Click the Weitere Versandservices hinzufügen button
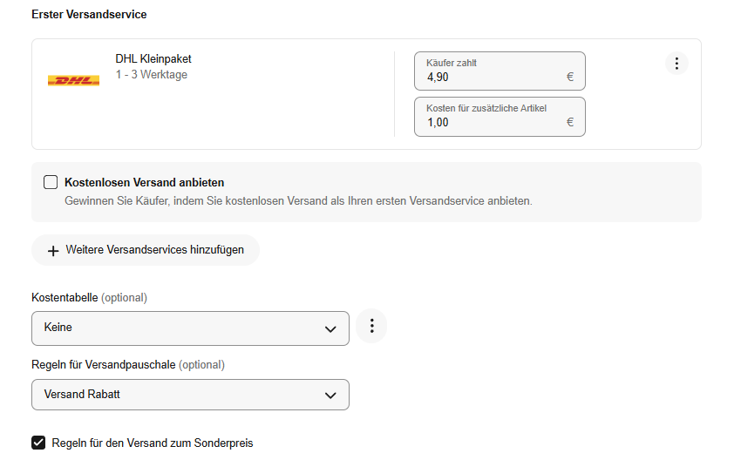Image resolution: width=741 pixels, height=460 pixels. tap(146, 250)
